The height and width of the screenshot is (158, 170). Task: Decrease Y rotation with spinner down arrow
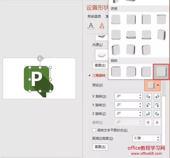click(140, 106)
